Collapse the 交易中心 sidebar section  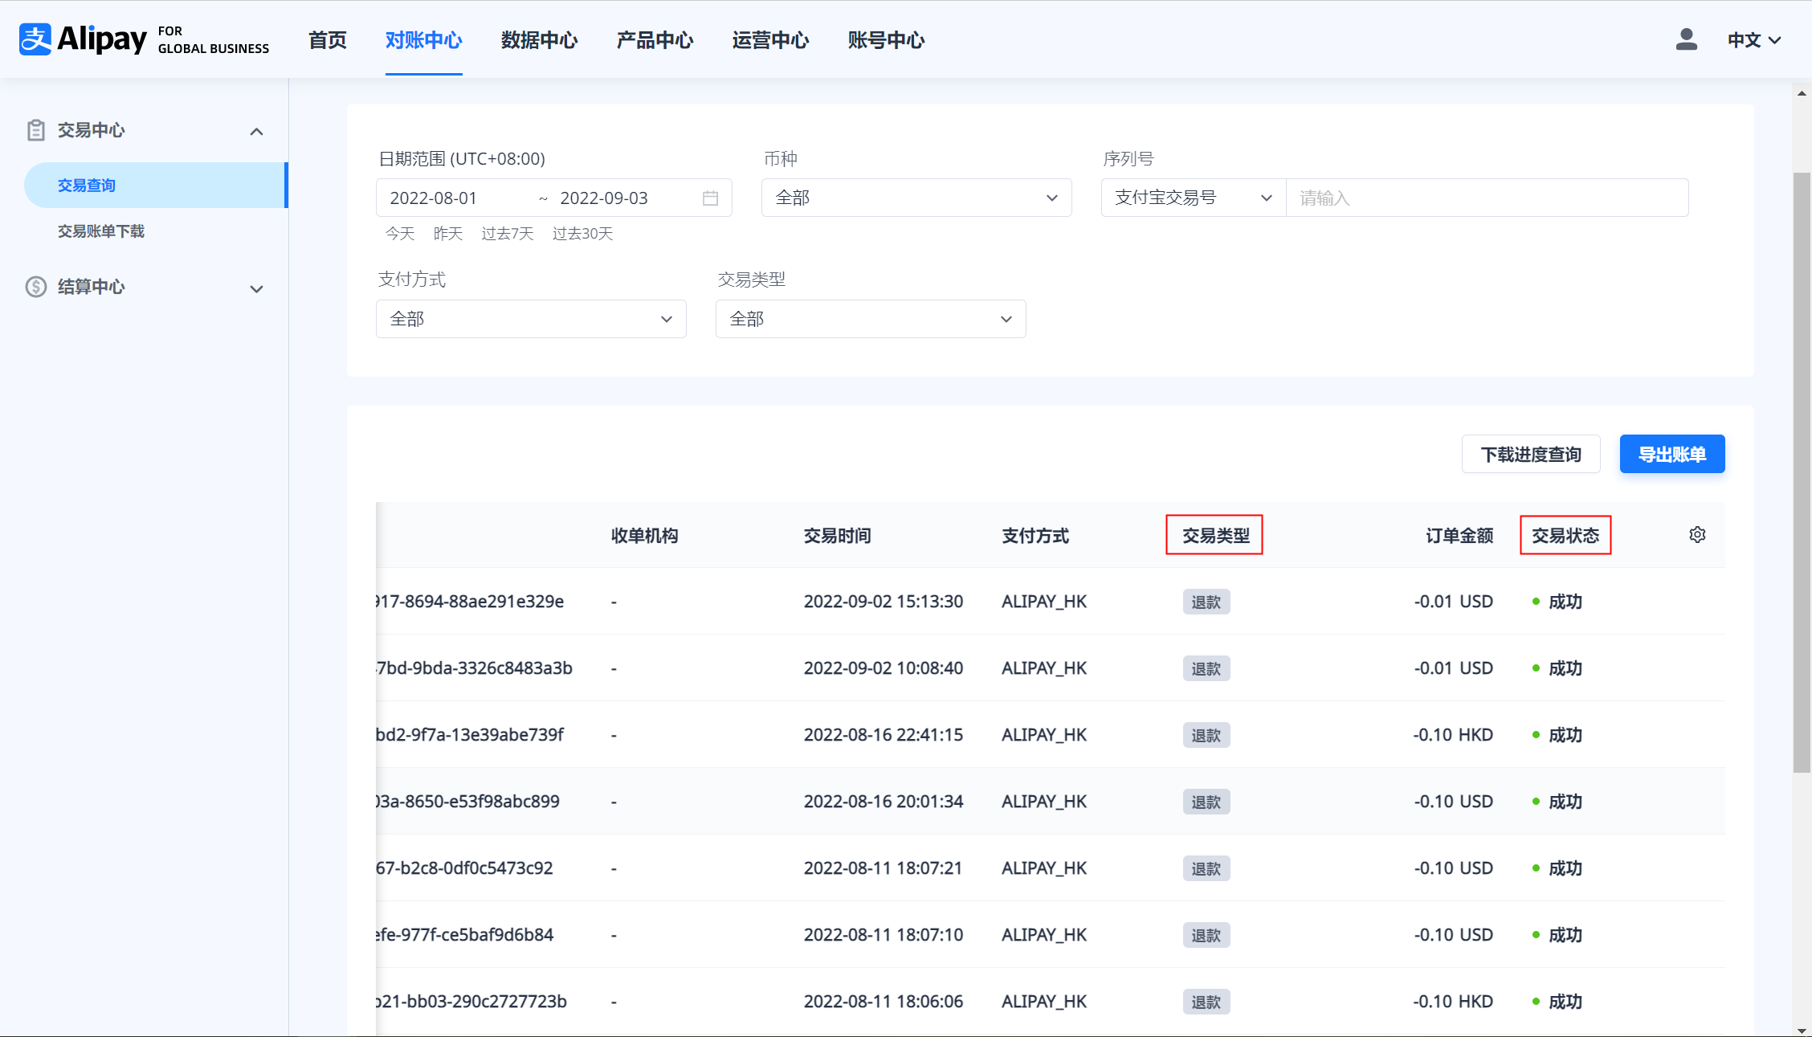(256, 131)
